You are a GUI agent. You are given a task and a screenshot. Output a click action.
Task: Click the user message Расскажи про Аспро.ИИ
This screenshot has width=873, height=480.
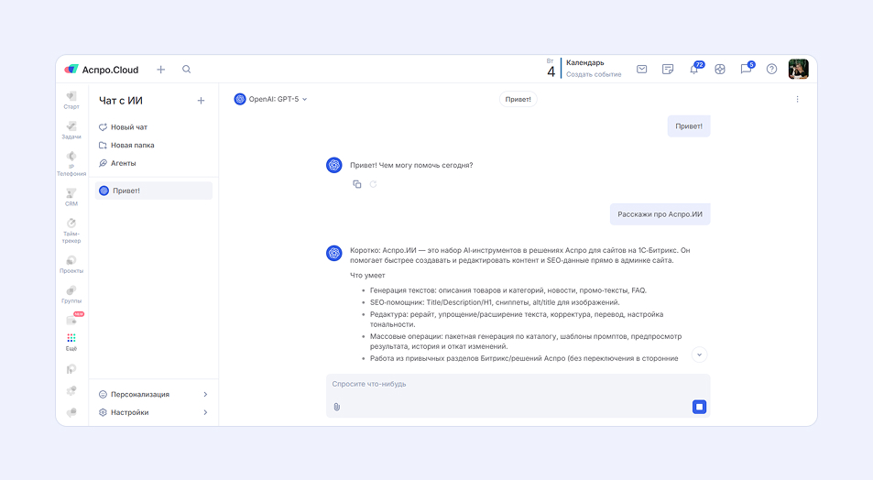click(660, 214)
